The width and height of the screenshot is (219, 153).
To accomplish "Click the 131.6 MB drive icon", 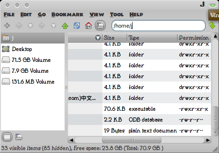I will coord(6,82).
